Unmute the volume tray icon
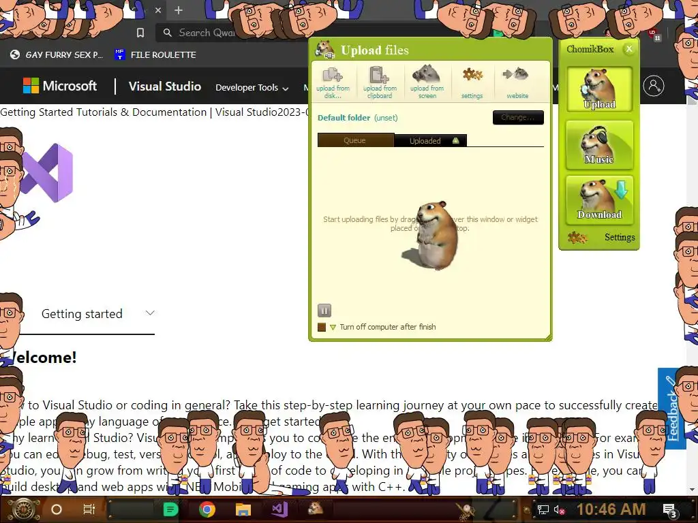 tap(559, 510)
